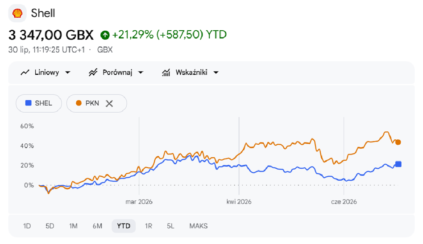Expand the Wskaźniki dropdown arrow
Image resolution: width=423 pixels, height=244 pixels.
[x=216, y=73]
